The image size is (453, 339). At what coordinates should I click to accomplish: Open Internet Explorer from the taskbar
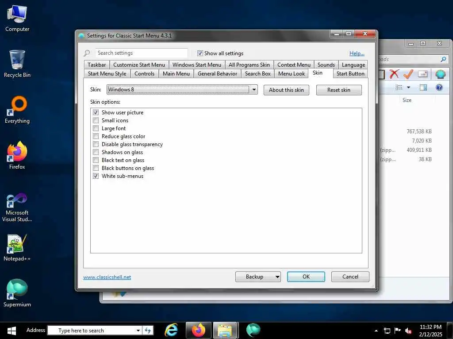[171, 330]
